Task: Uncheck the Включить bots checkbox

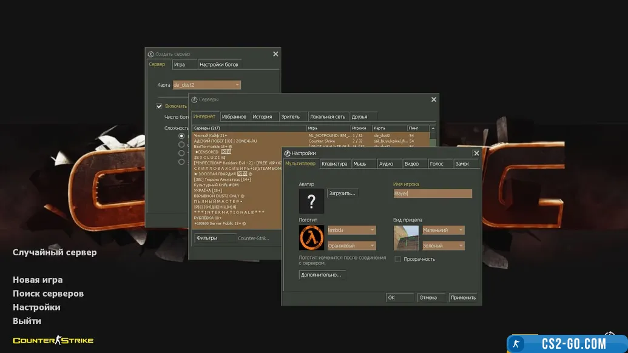Action: 160,106
